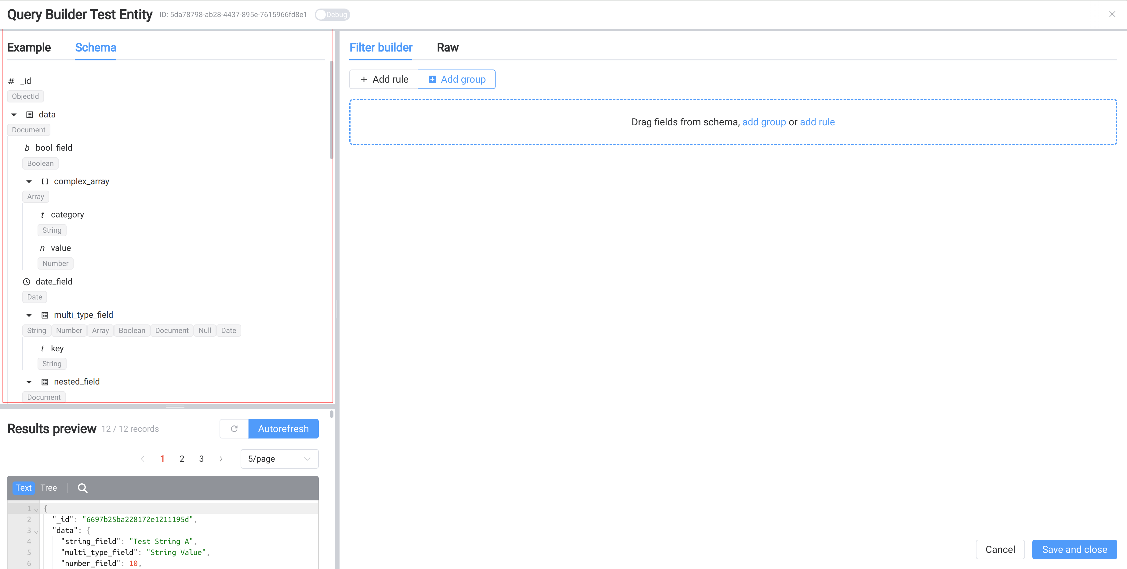
Task: Select the _id field
Action: (x=26, y=81)
